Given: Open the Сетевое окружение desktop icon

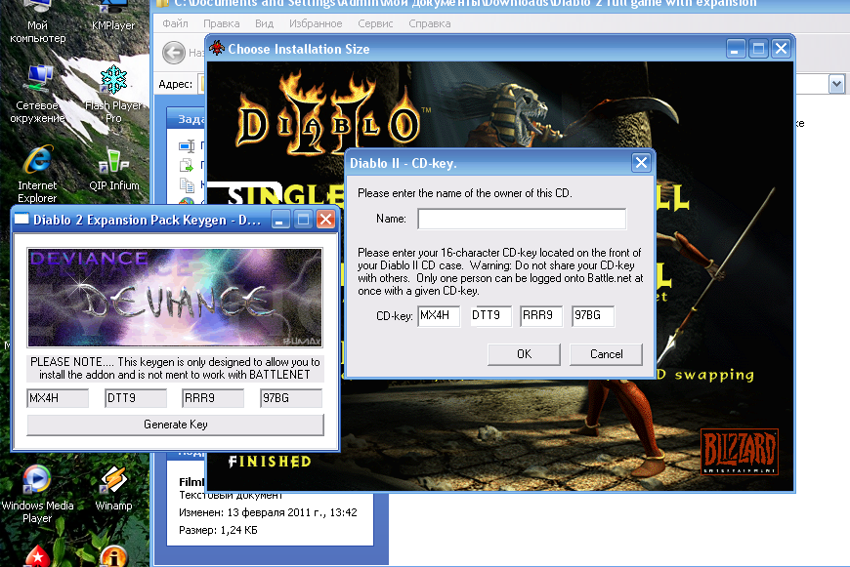Looking at the screenshot, I should click(37, 93).
